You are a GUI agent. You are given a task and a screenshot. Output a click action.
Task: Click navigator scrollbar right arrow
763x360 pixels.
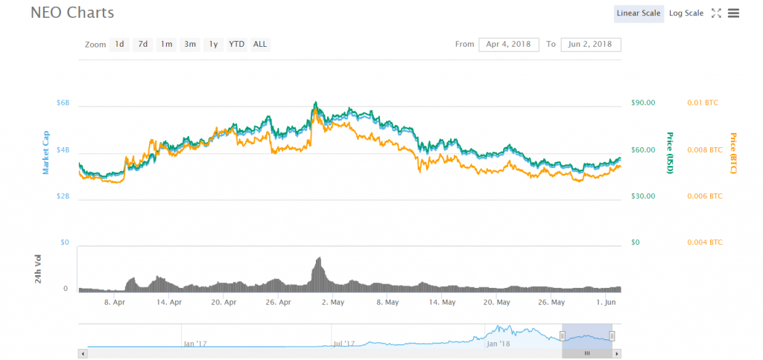[616, 353]
